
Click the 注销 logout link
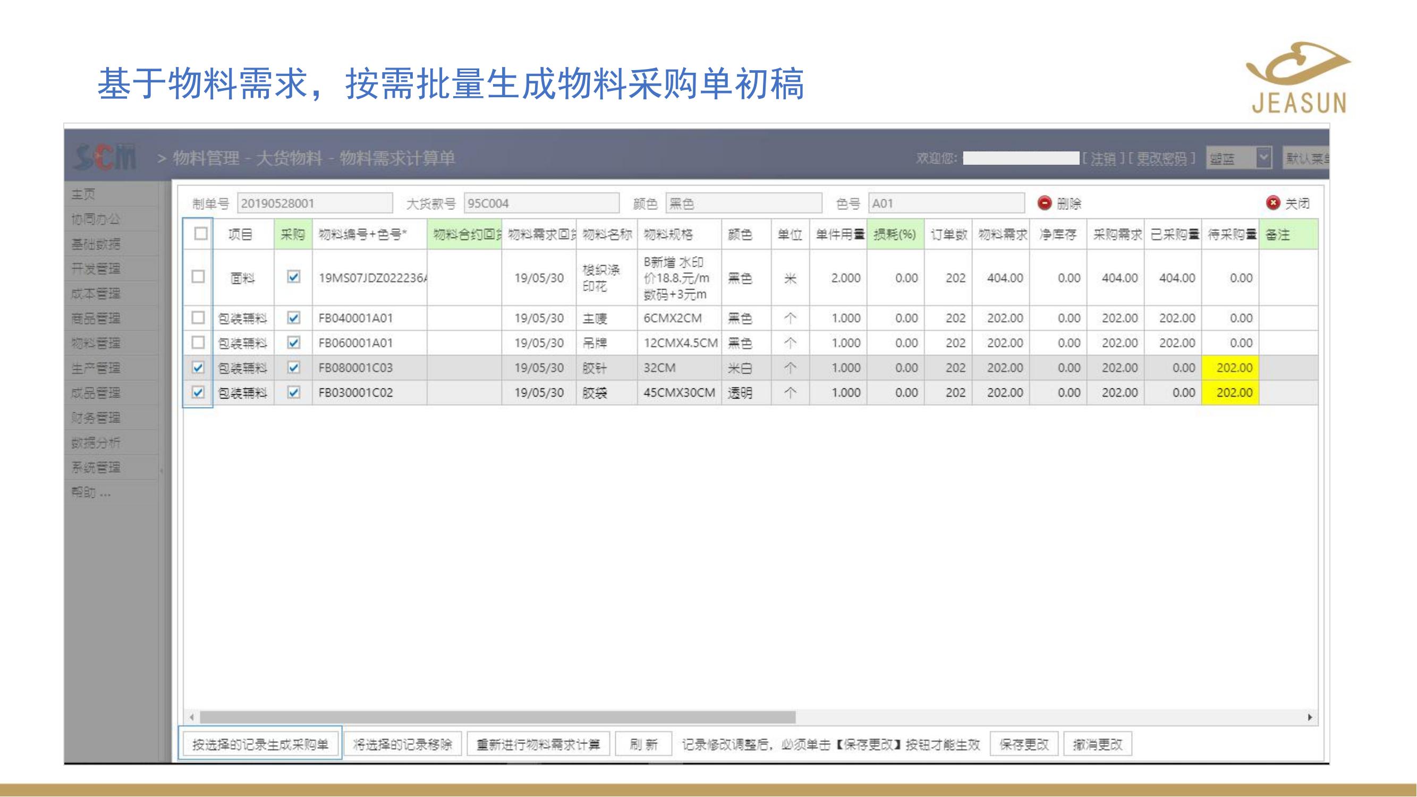click(1104, 158)
